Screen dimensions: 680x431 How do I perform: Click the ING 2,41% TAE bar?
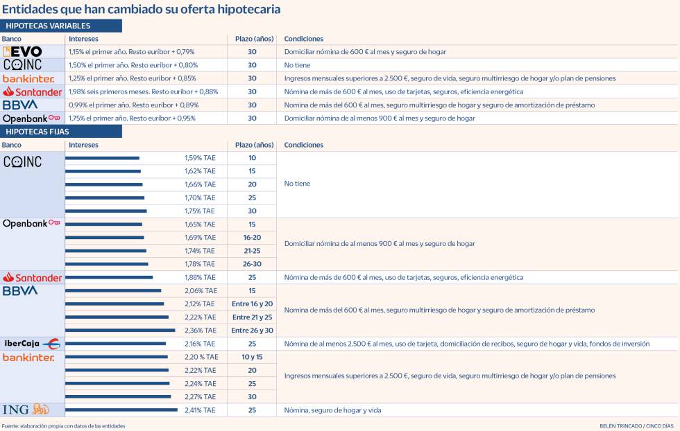[x=121, y=410]
